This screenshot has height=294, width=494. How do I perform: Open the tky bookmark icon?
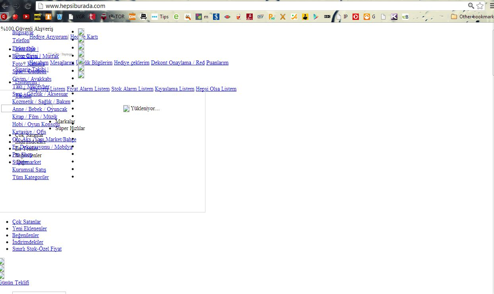(261, 17)
